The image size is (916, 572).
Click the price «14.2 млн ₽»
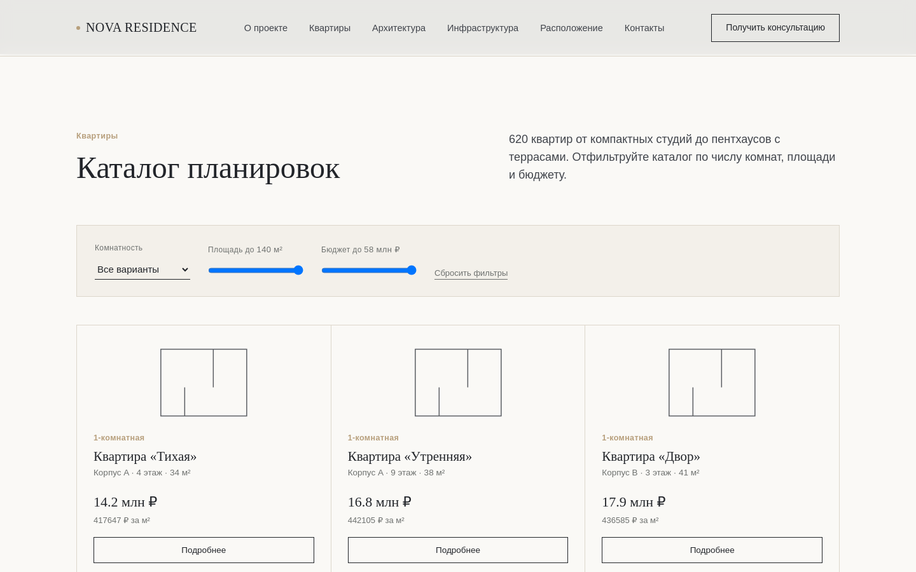[x=125, y=502]
